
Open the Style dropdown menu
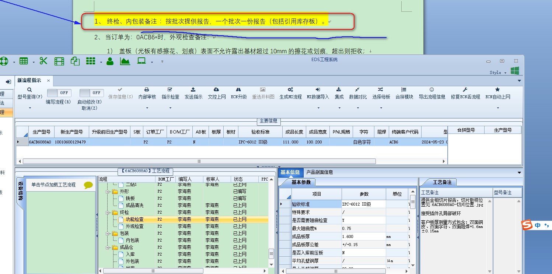(x=497, y=73)
